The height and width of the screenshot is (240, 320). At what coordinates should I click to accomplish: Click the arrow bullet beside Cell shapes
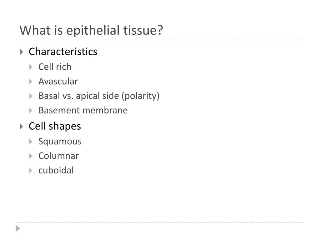tap(22, 127)
